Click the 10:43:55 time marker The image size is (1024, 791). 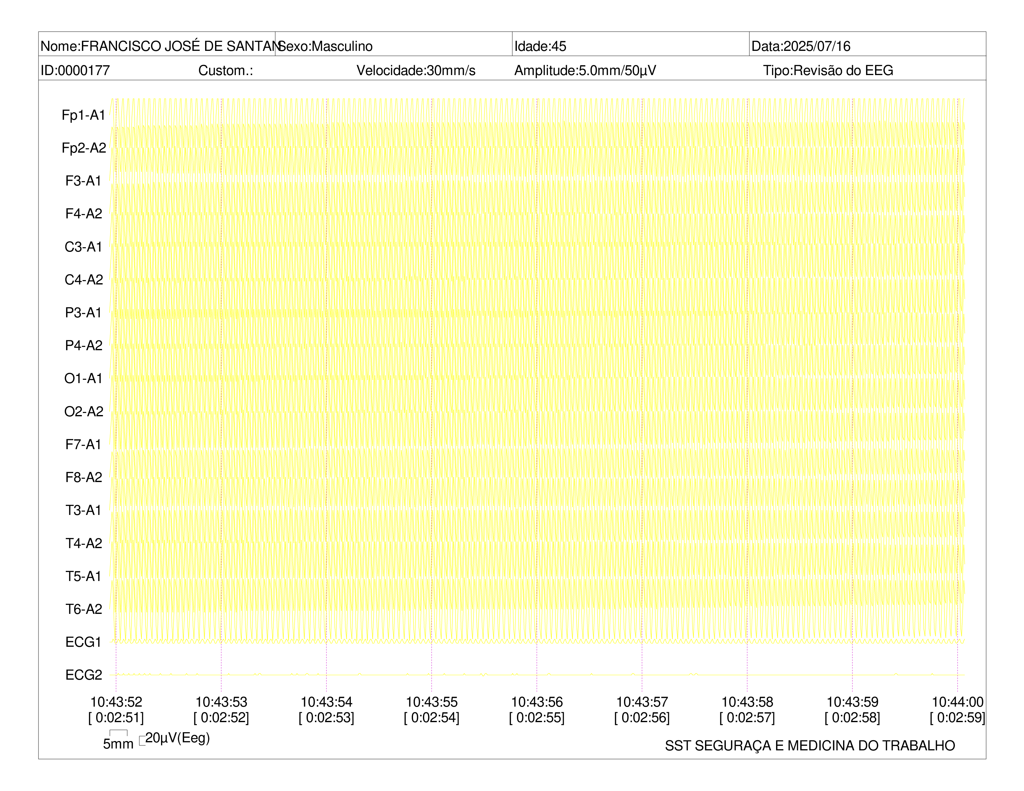coord(432,702)
